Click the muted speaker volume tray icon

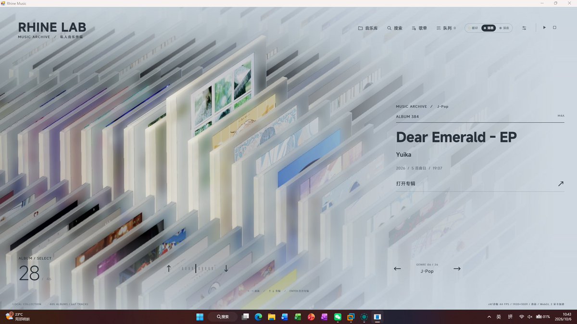(x=530, y=317)
